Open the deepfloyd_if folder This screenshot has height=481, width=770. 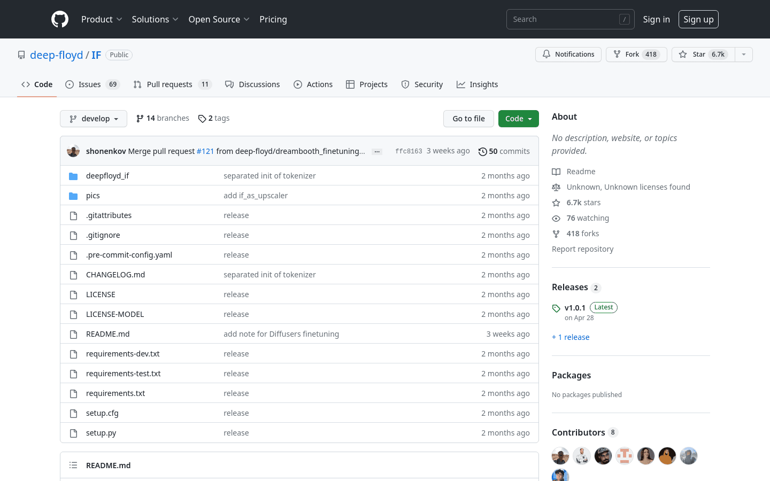coord(107,176)
